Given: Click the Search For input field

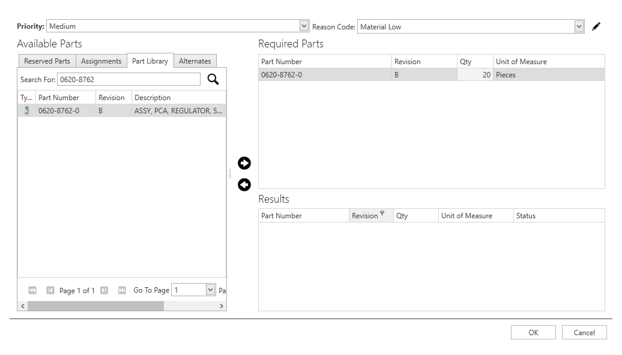Looking at the screenshot, I should (129, 79).
